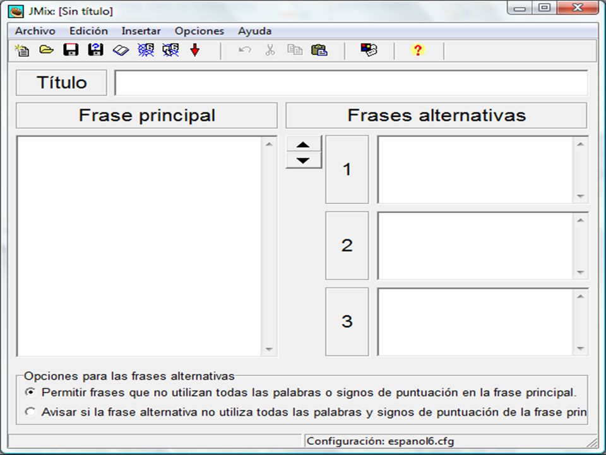Click inside alternative phrase 3 text box
The image size is (606, 455).
(475, 322)
